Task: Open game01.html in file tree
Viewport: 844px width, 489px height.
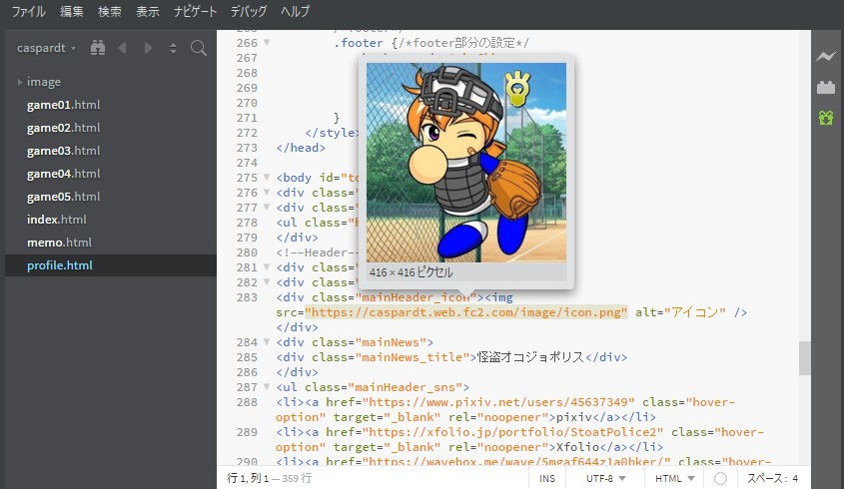Action: 64,105
